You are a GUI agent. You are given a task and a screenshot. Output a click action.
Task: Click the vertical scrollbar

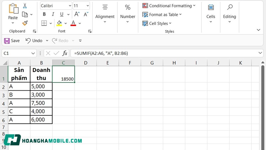[x=263, y=107]
